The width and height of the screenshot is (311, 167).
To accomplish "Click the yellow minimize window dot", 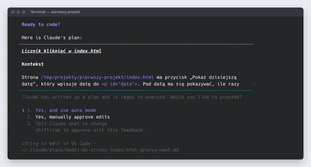I will tap(18, 12).
